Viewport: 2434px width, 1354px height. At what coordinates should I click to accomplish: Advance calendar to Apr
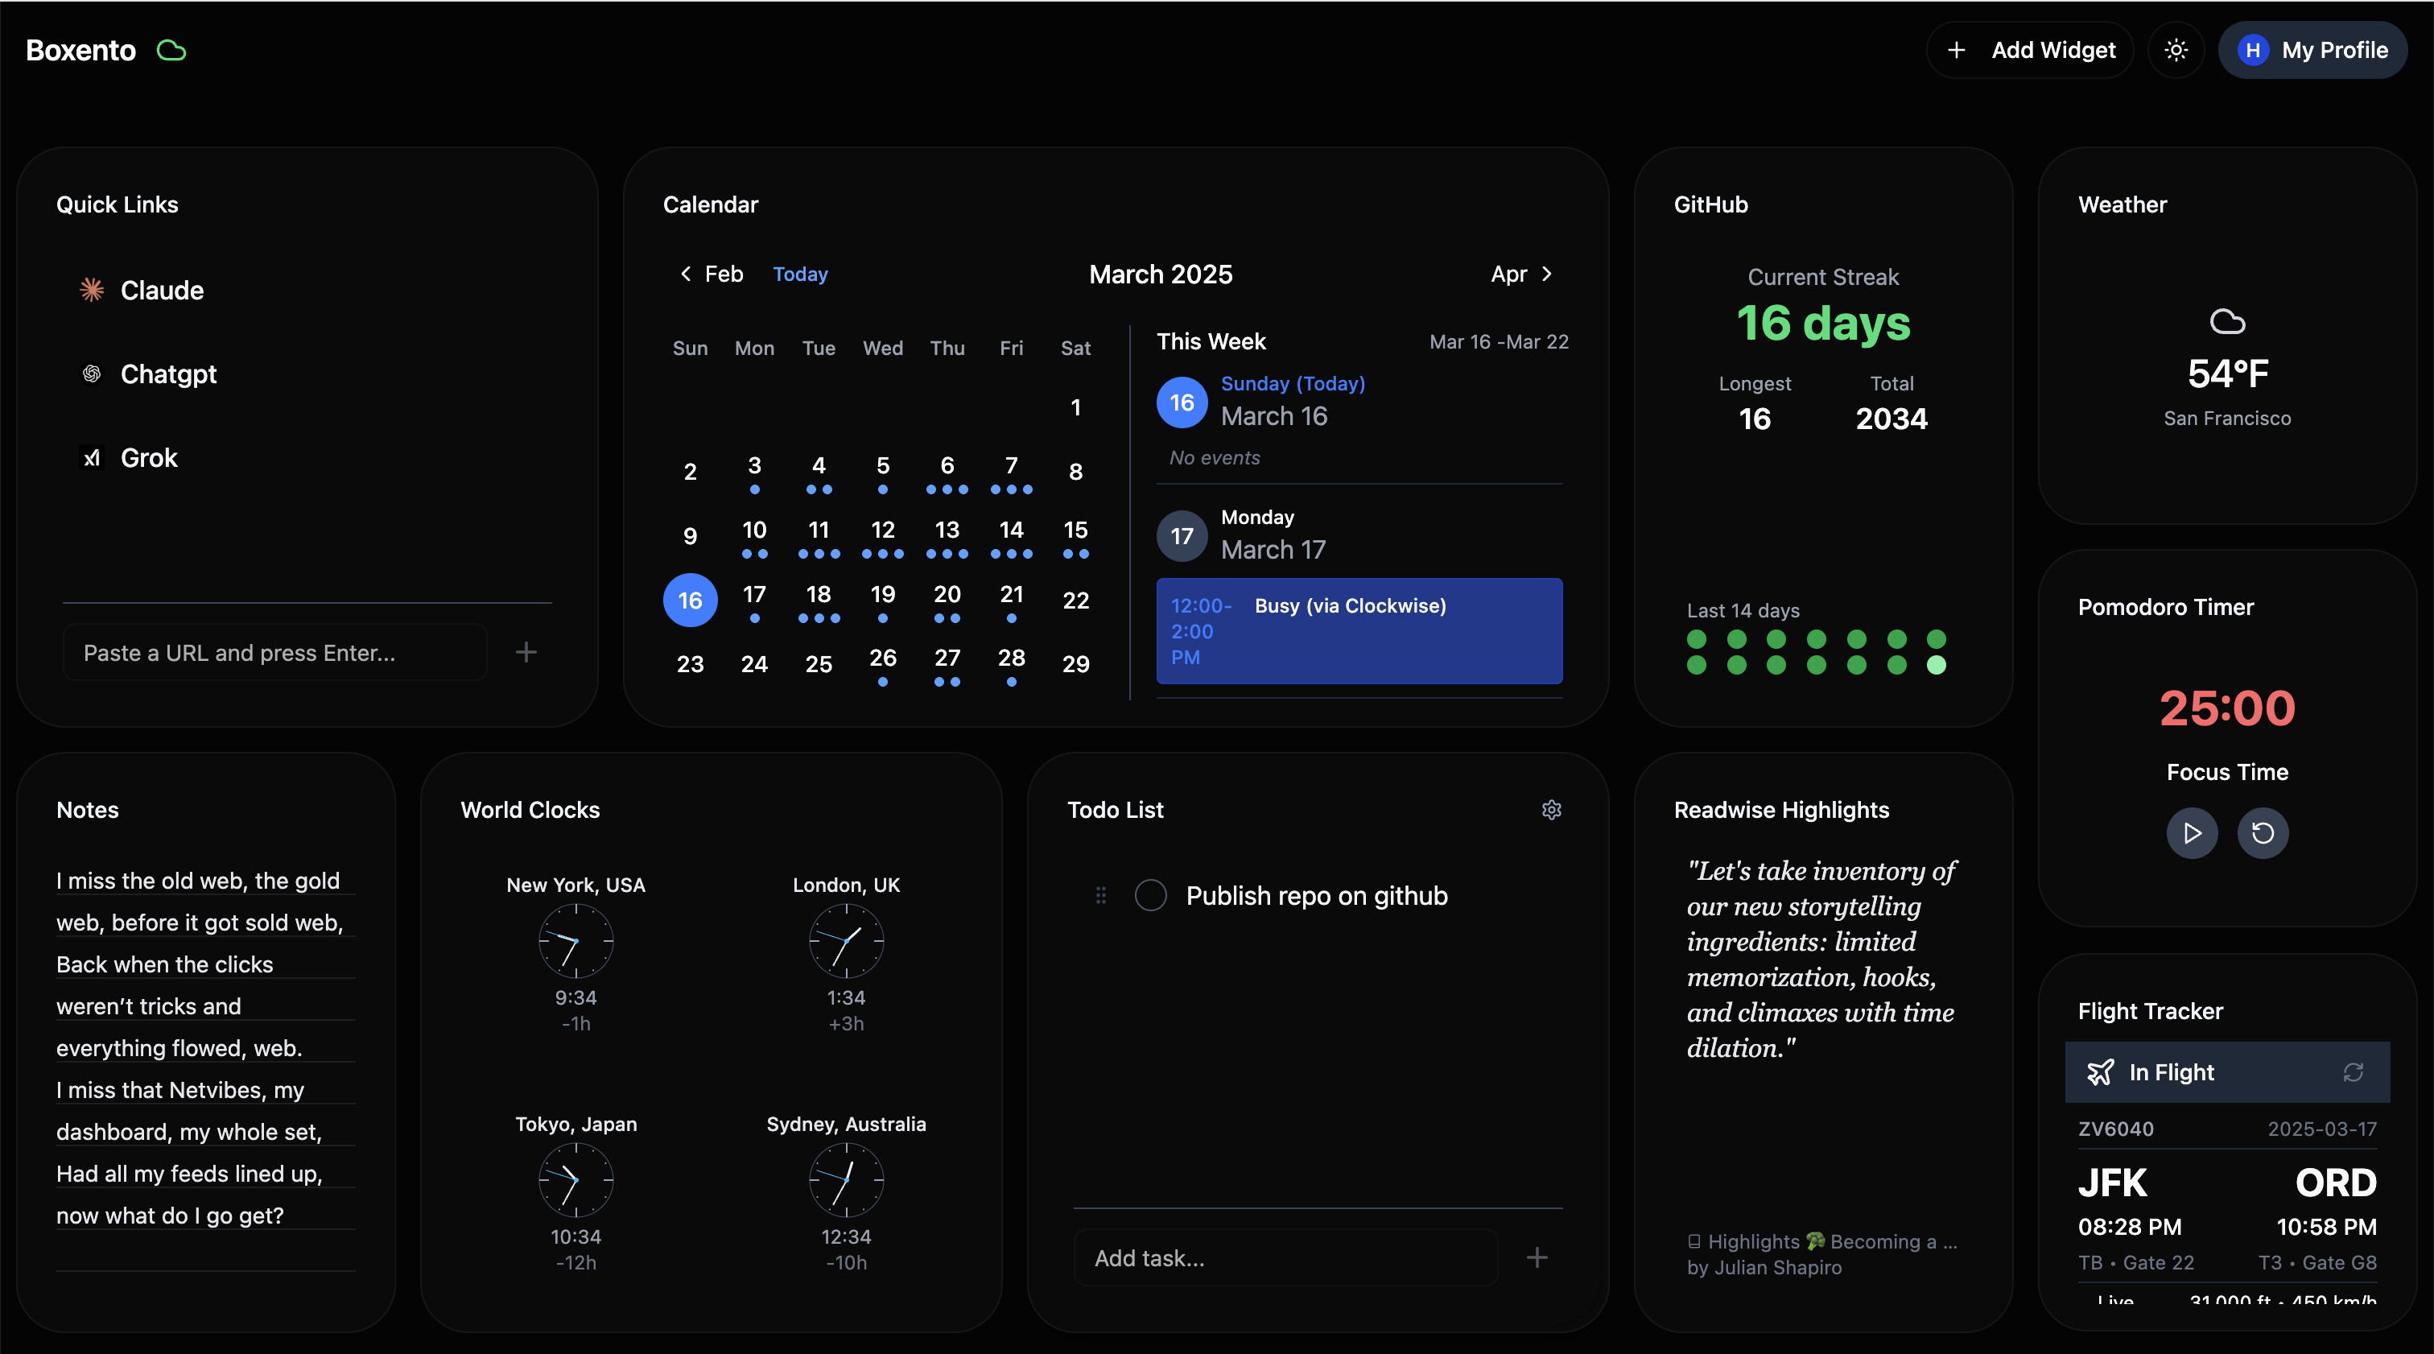(1521, 274)
